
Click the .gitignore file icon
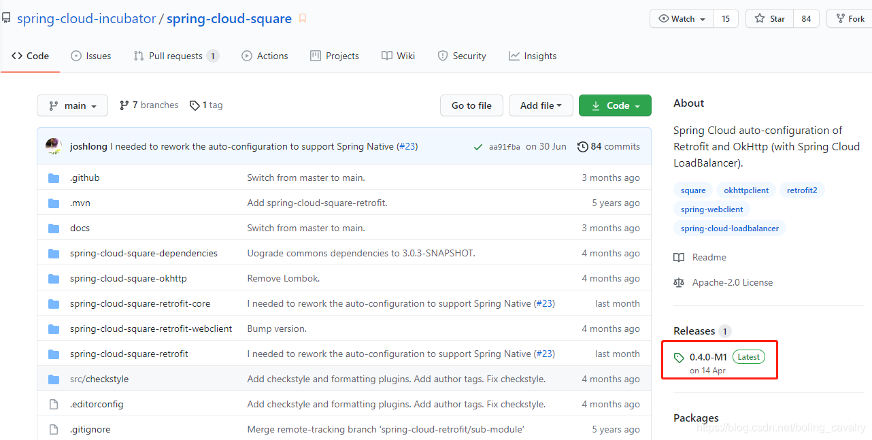click(x=54, y=430)
